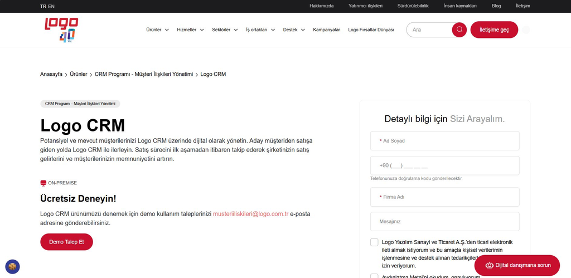The image size is (571, 278).
Task: Expand the Destek dropdown menu
Action: point(294,30)
